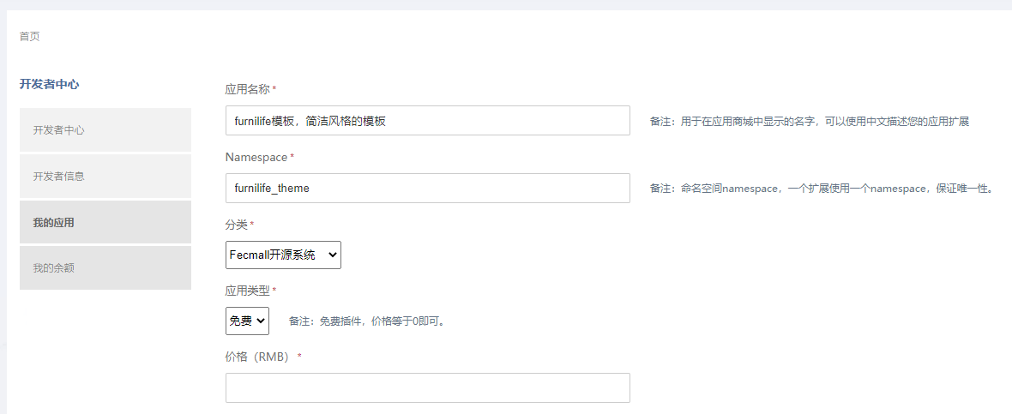Open the 分类 category dropdown
Screen dimensions: 1012x414
283,255
